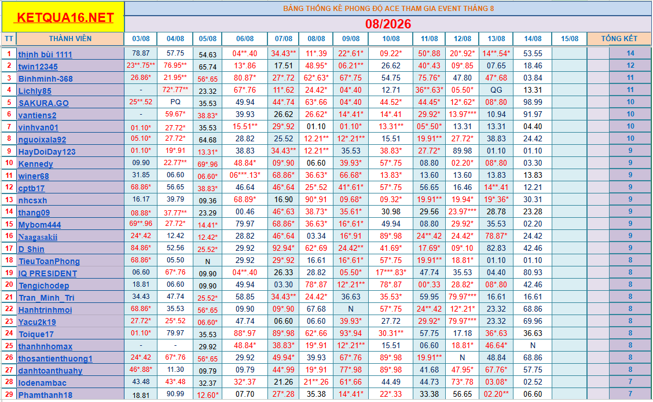Select the 13/08 date column header
Screen dimensions: 653x402
[496, 39]
